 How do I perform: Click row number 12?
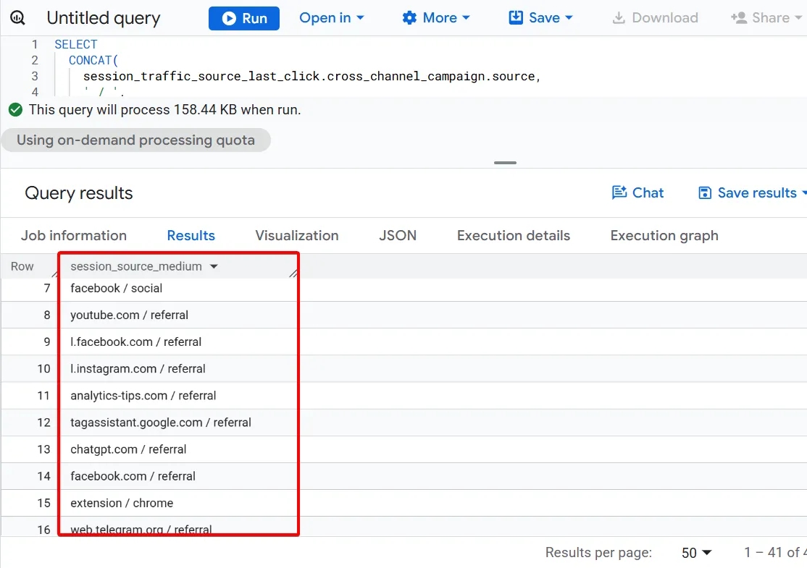[x=43, y=423]
